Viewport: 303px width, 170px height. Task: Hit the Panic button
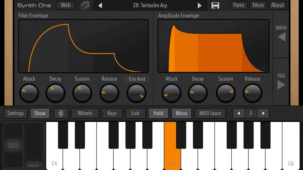click(239, 5)
